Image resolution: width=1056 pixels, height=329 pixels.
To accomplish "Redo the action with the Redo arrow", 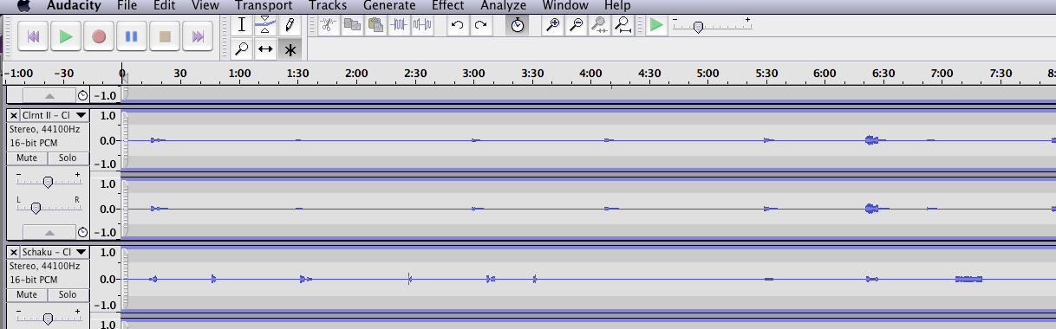I will point(480,25).
